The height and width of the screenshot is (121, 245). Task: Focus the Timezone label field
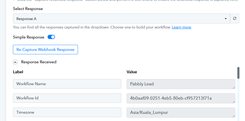(67, 112)
